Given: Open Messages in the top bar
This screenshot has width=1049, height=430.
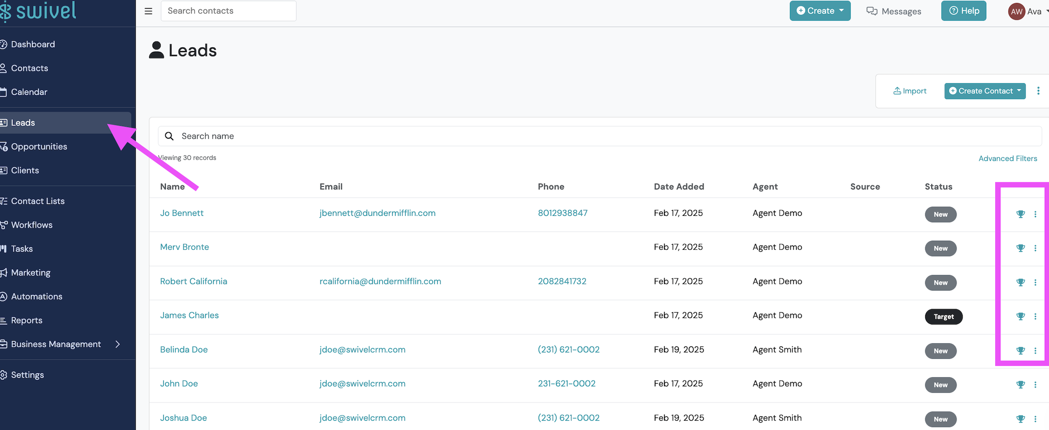Looking at the screenshot, I should click(x=894, y=11).
